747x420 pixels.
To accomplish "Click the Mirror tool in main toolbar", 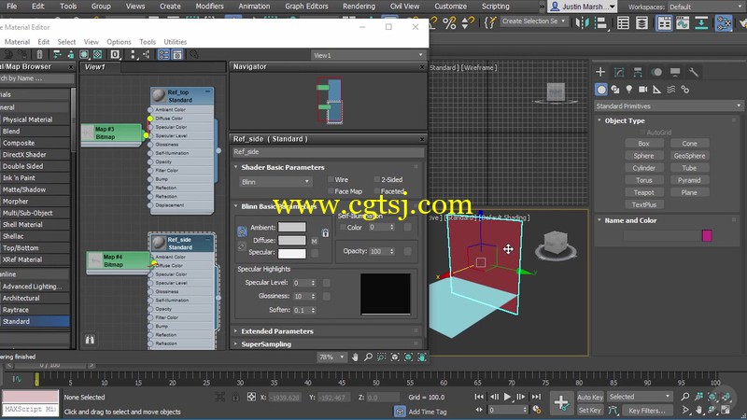I will click(582, 22).
